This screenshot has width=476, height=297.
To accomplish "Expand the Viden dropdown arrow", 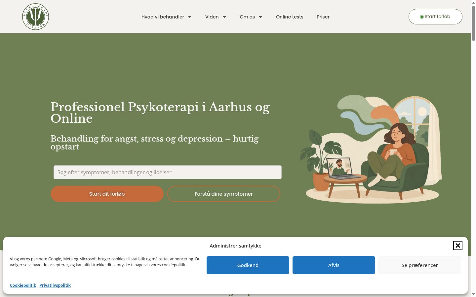I will pyautogui.click(x=224, y=17).
